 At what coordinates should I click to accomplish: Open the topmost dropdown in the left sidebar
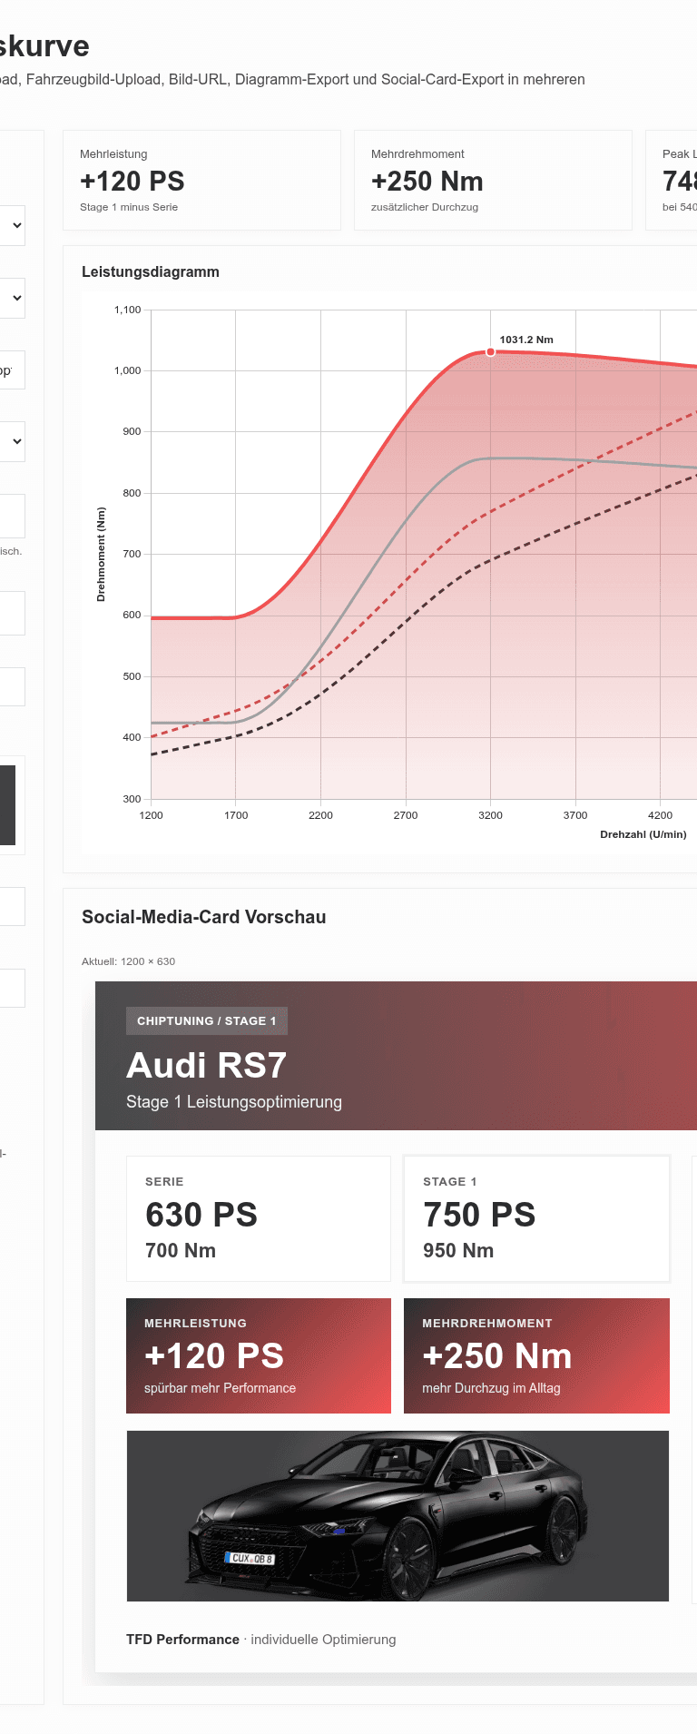(13, 226)
